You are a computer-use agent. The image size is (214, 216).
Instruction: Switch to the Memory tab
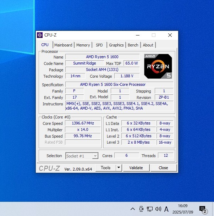point(83,45)
